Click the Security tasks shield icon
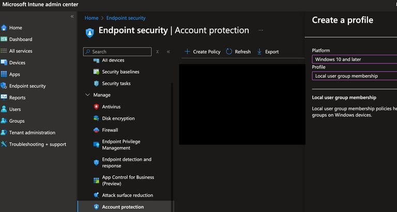397x212 pixels. click(x=96, y=83)
